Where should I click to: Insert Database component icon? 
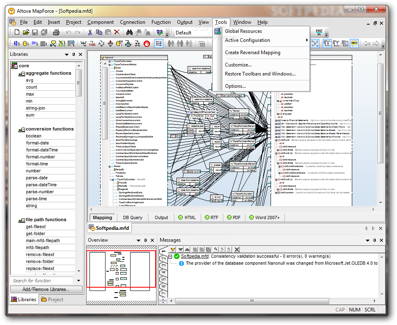[x=25, y=43]
